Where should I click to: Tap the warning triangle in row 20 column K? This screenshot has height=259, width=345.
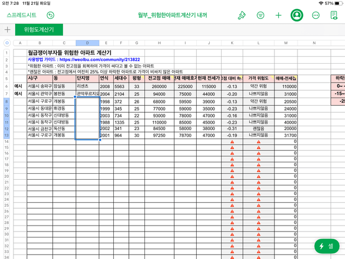232,176
